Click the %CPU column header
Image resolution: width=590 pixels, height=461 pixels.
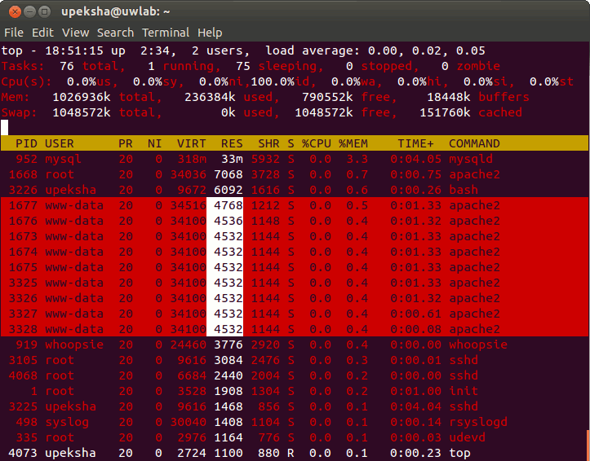click(x=317, y=143)
